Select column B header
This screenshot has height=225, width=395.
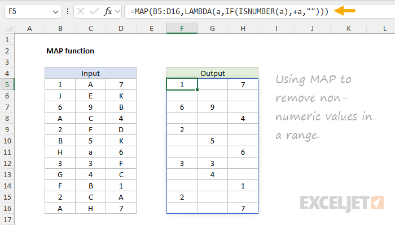tap(60, 28)
